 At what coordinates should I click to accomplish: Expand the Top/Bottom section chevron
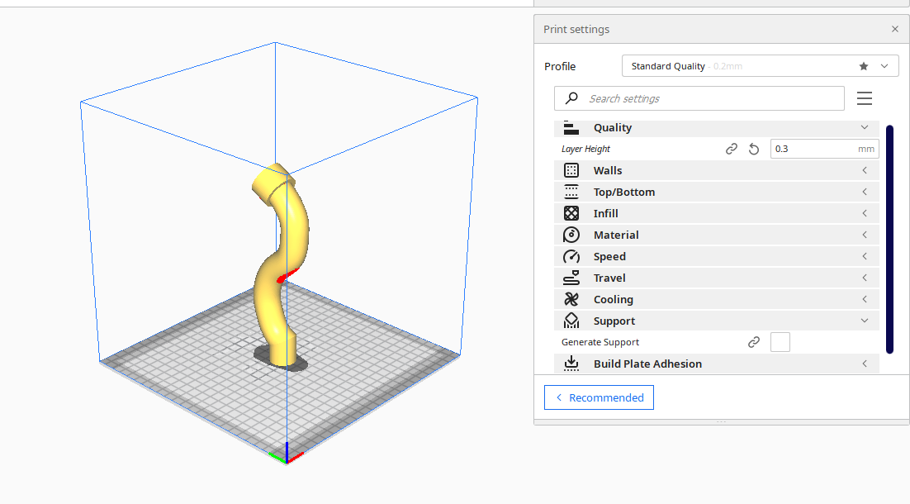pos(864,193)
